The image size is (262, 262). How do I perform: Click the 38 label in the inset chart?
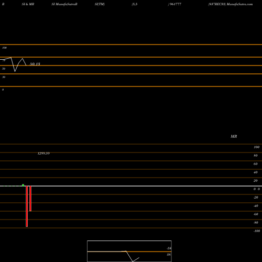[x=169, y=255]
